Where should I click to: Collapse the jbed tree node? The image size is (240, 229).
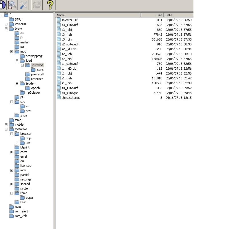point(17,61)
